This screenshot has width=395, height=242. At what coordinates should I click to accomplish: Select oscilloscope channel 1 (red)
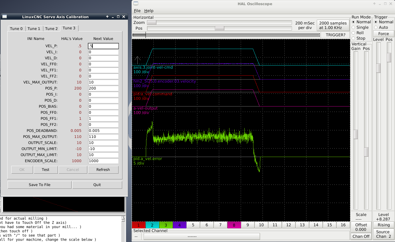point(139,225)
